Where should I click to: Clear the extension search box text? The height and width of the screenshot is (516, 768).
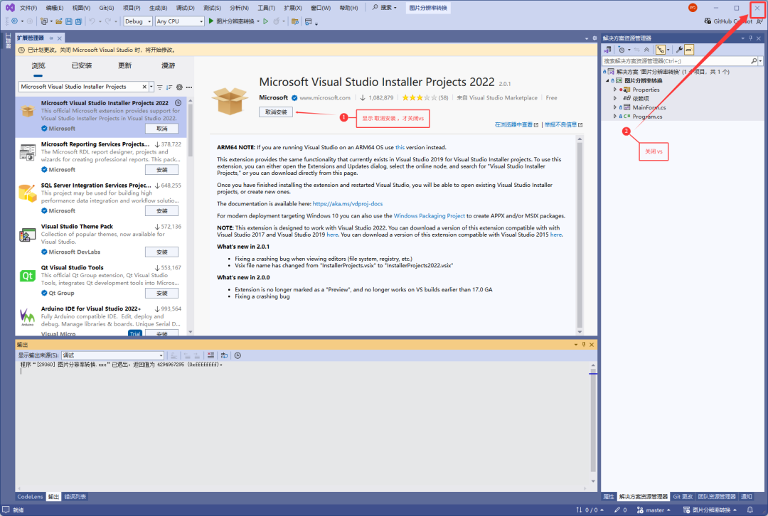144,87
